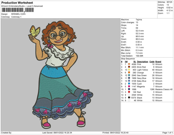The width and height of the screenshot is (174, 135).
Task: Click the Min Stitch value '0.3 mm'
Action: [139, 50]
